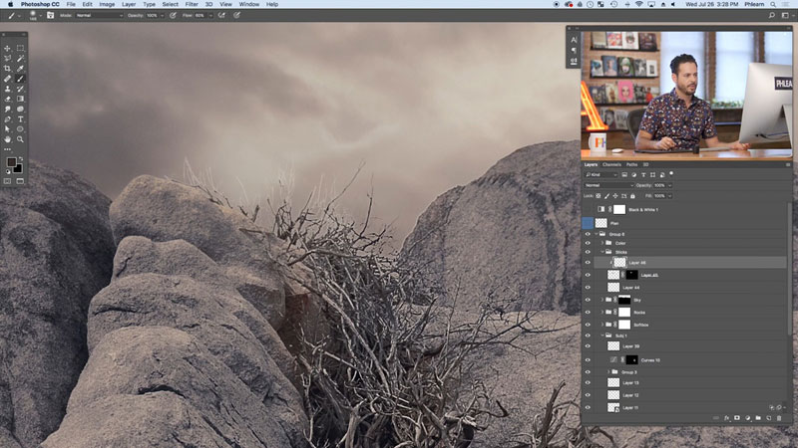798x448 pixels.
Task: Add a layer mask
Action: click(736, 418)
